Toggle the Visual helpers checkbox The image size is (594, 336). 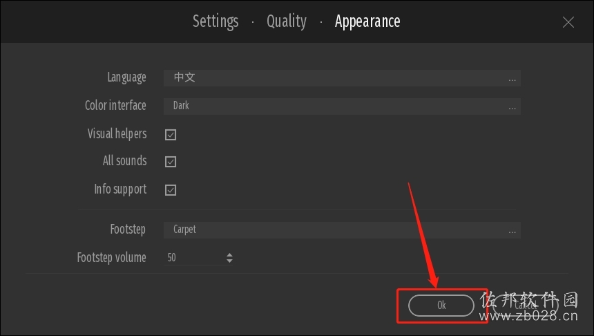(171, 135)
